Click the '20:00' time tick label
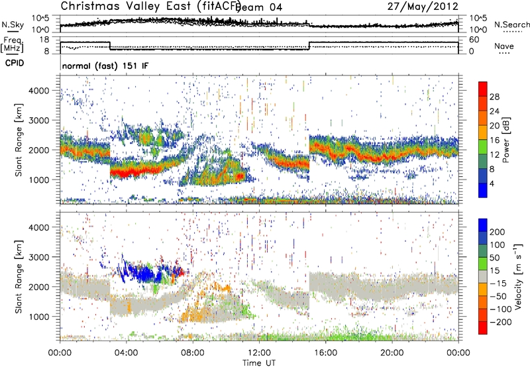530x367 pixels. (392, 353)
